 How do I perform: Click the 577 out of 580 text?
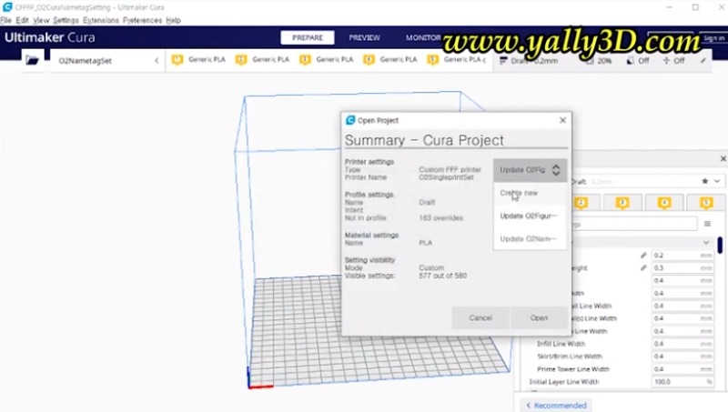[x=442, y=276]
